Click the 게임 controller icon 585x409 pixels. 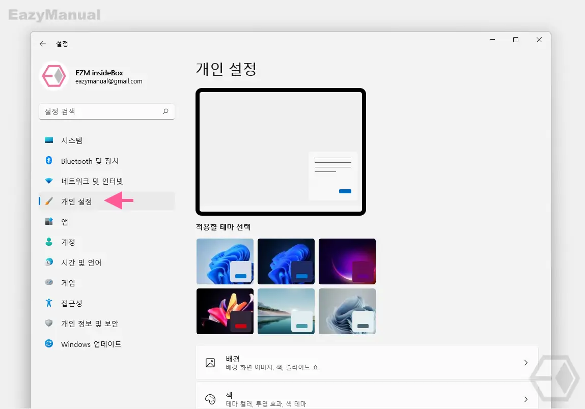pyautogui.click(x=49, y=282)
